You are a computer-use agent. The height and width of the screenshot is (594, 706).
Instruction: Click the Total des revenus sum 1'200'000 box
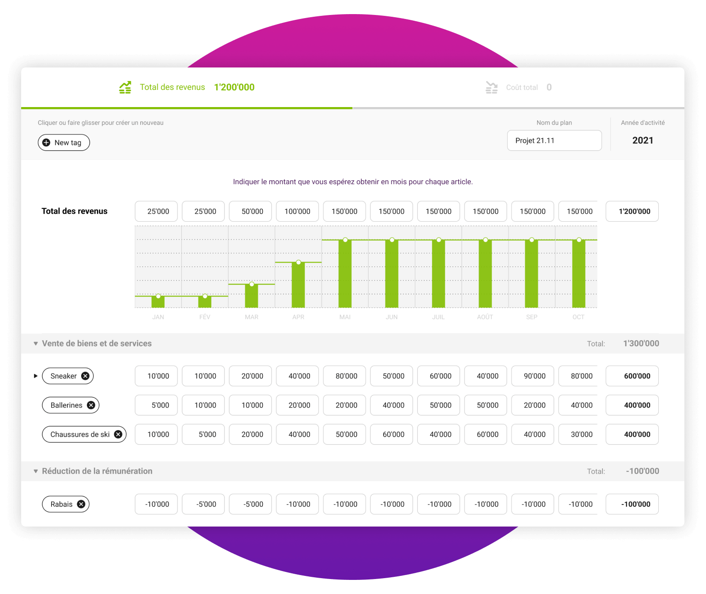(632, 212)
